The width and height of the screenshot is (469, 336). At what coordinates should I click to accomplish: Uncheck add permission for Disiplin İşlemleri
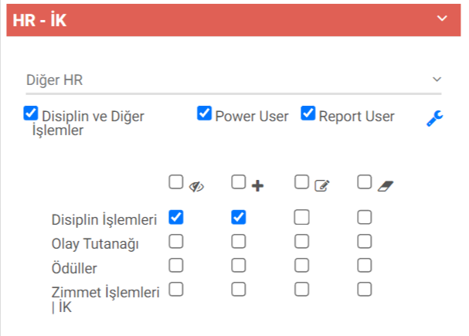(238, 218)
